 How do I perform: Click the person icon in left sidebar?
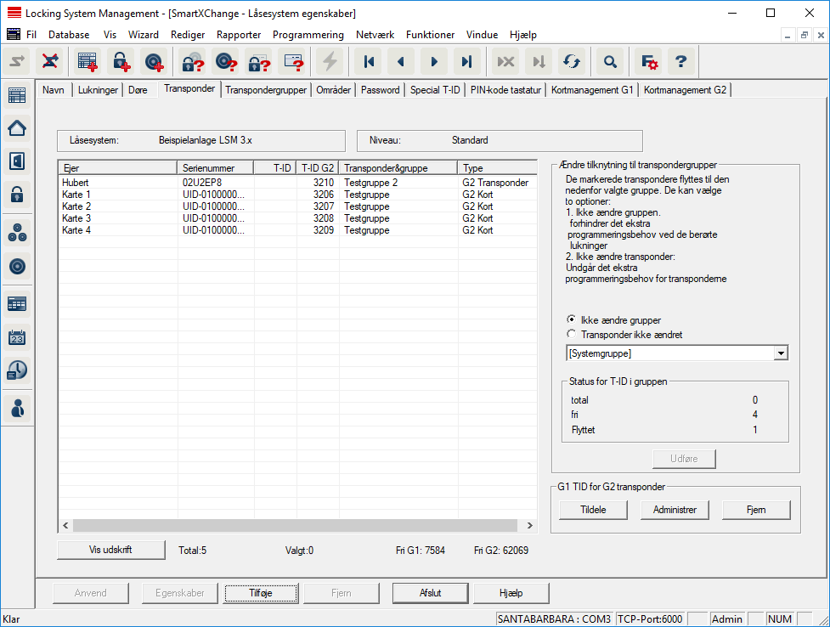pyautogui.click(x=17, y=408)
